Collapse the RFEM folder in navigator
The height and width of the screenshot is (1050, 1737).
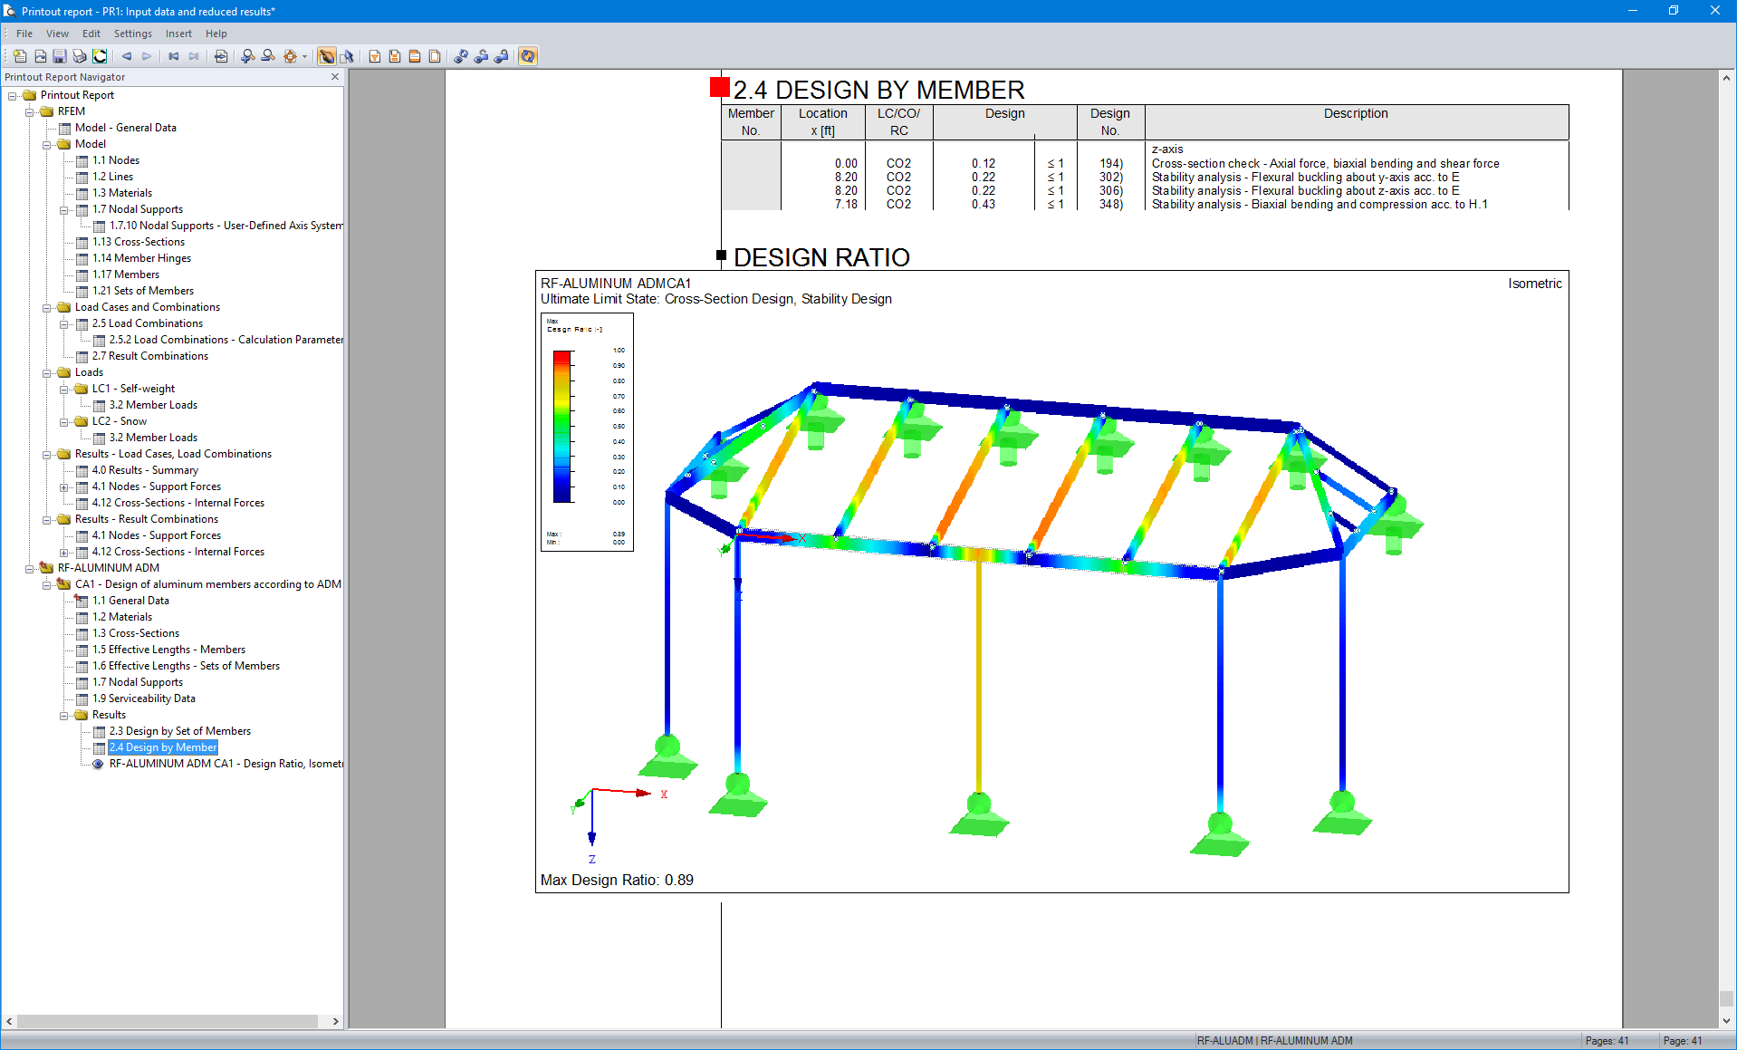pos(30,111)
